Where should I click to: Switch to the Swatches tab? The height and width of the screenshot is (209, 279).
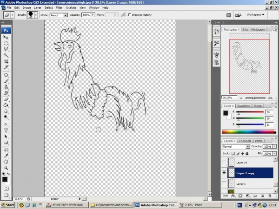[244, 106]
